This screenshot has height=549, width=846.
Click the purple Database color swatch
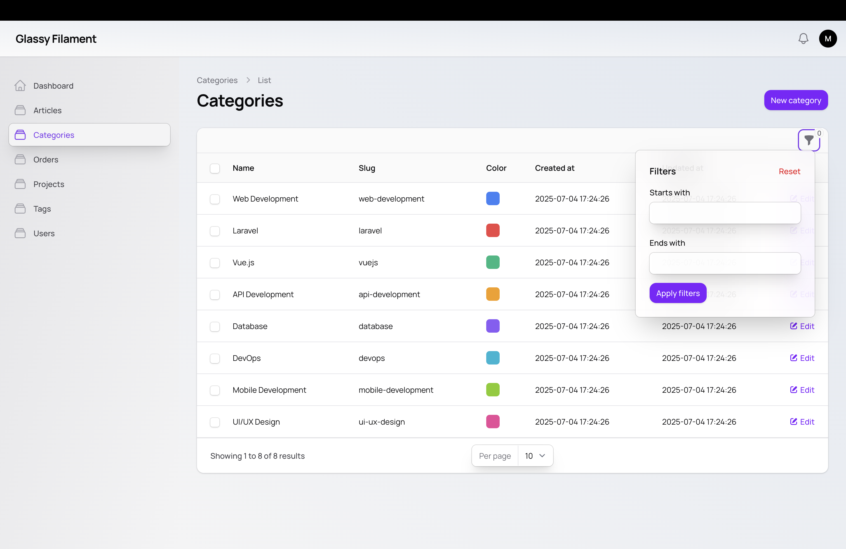click(x=493, y=326)
